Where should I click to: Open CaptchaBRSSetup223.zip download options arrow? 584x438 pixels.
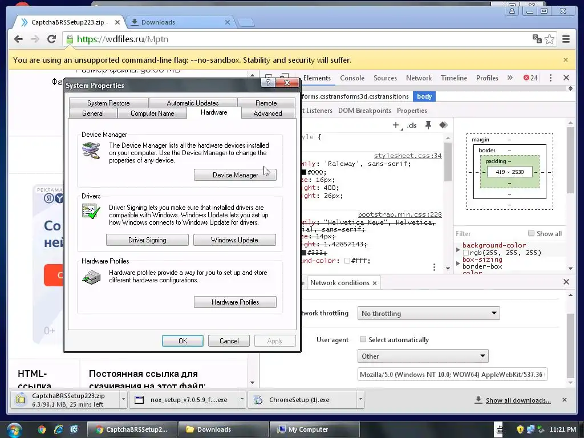tap(123, 399)
